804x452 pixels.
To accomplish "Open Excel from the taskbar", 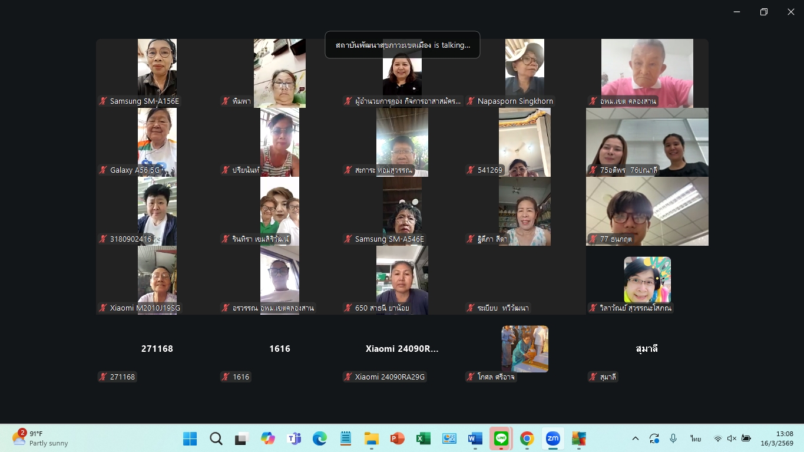I will click(x=423, y=438).
